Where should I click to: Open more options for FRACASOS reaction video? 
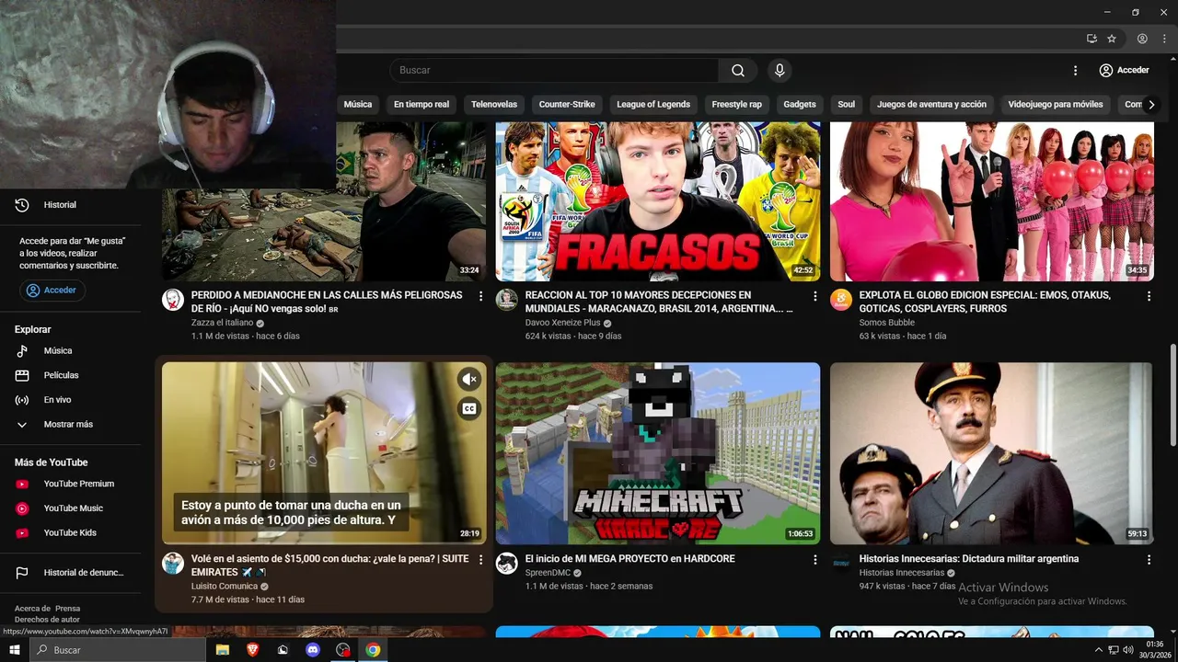click(x=814, y=296)
